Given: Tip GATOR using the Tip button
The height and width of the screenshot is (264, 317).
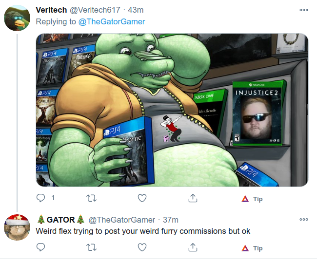Looking at the screenshot, I should pyautogui.click(x=252, y=248).
